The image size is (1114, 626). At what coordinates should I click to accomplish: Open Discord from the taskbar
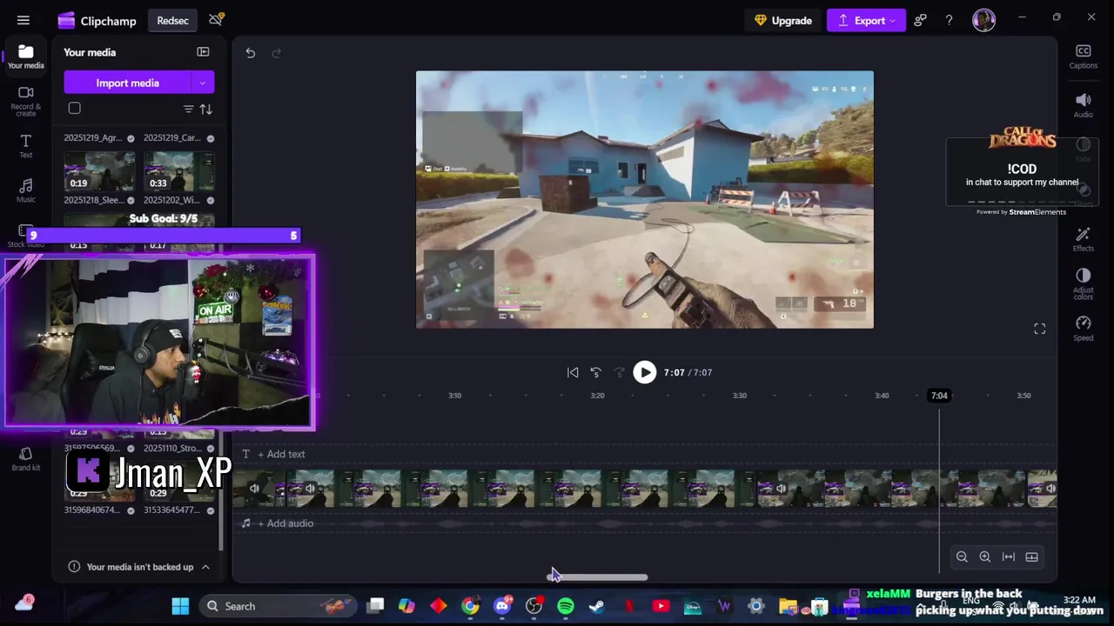502,606
